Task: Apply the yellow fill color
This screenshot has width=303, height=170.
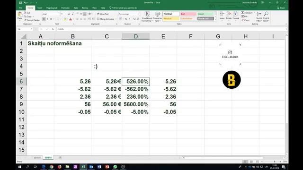Action: coord(65,19)
